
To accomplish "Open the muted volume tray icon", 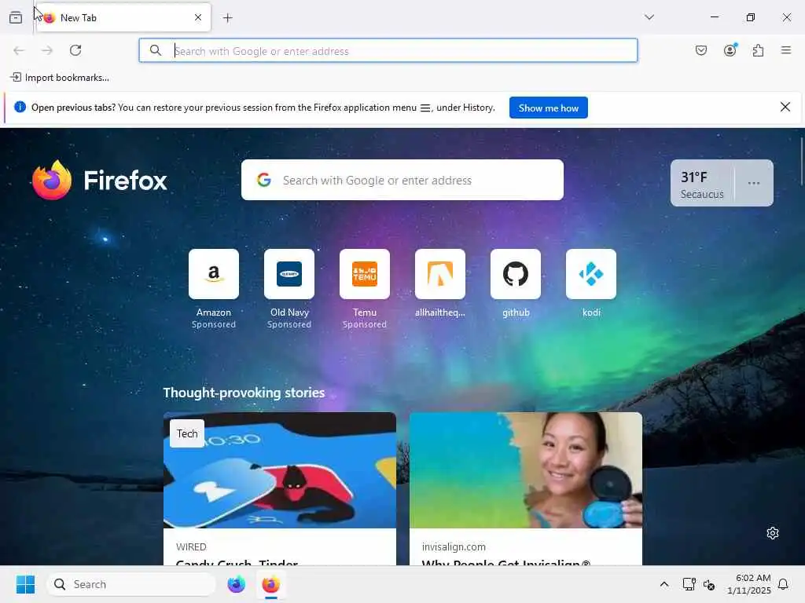I will pos(709,584).
